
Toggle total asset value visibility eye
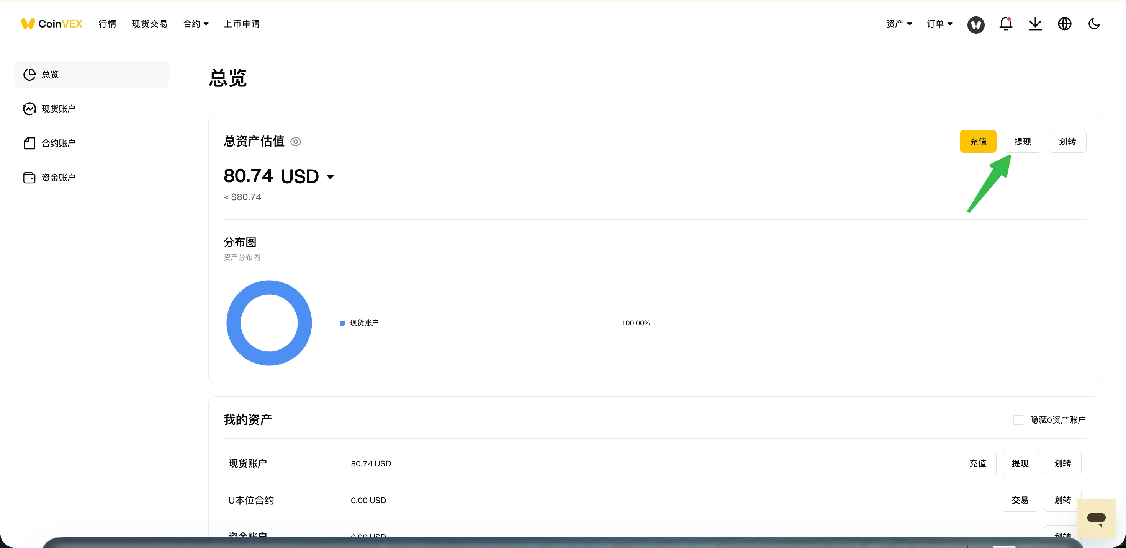tap(296, 142)
